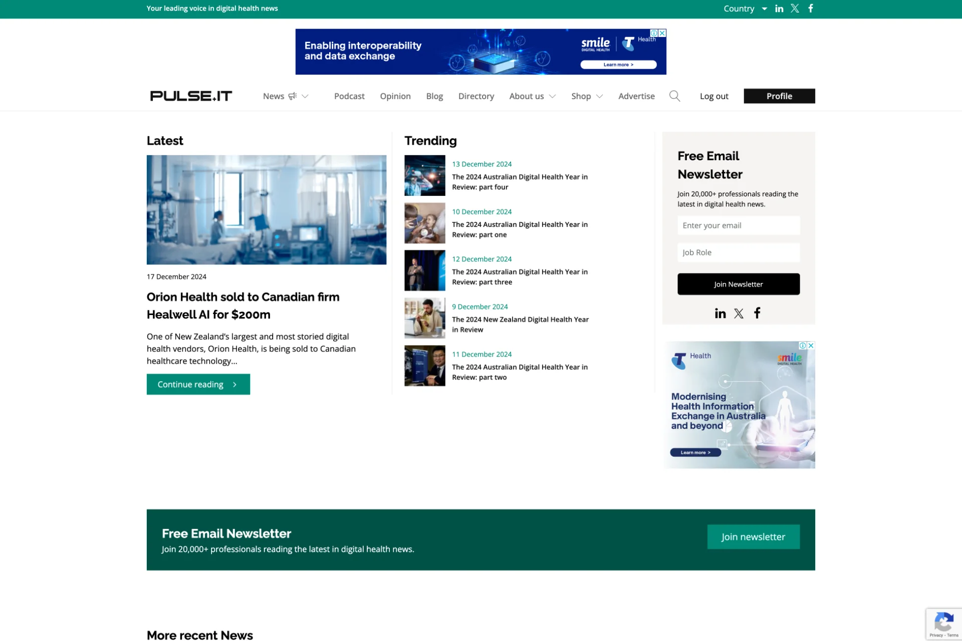Close the top banner ad
The width and height of the screenshot is (962, 641).
[x=662, y=33]
